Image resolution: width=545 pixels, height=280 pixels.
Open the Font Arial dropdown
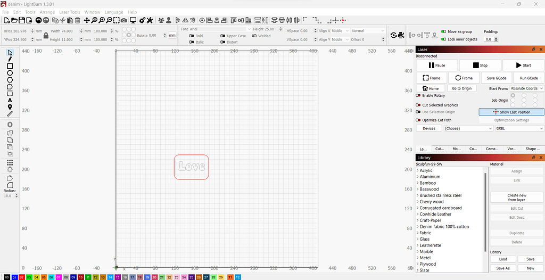pyautogui.click(x=221, y=29)
